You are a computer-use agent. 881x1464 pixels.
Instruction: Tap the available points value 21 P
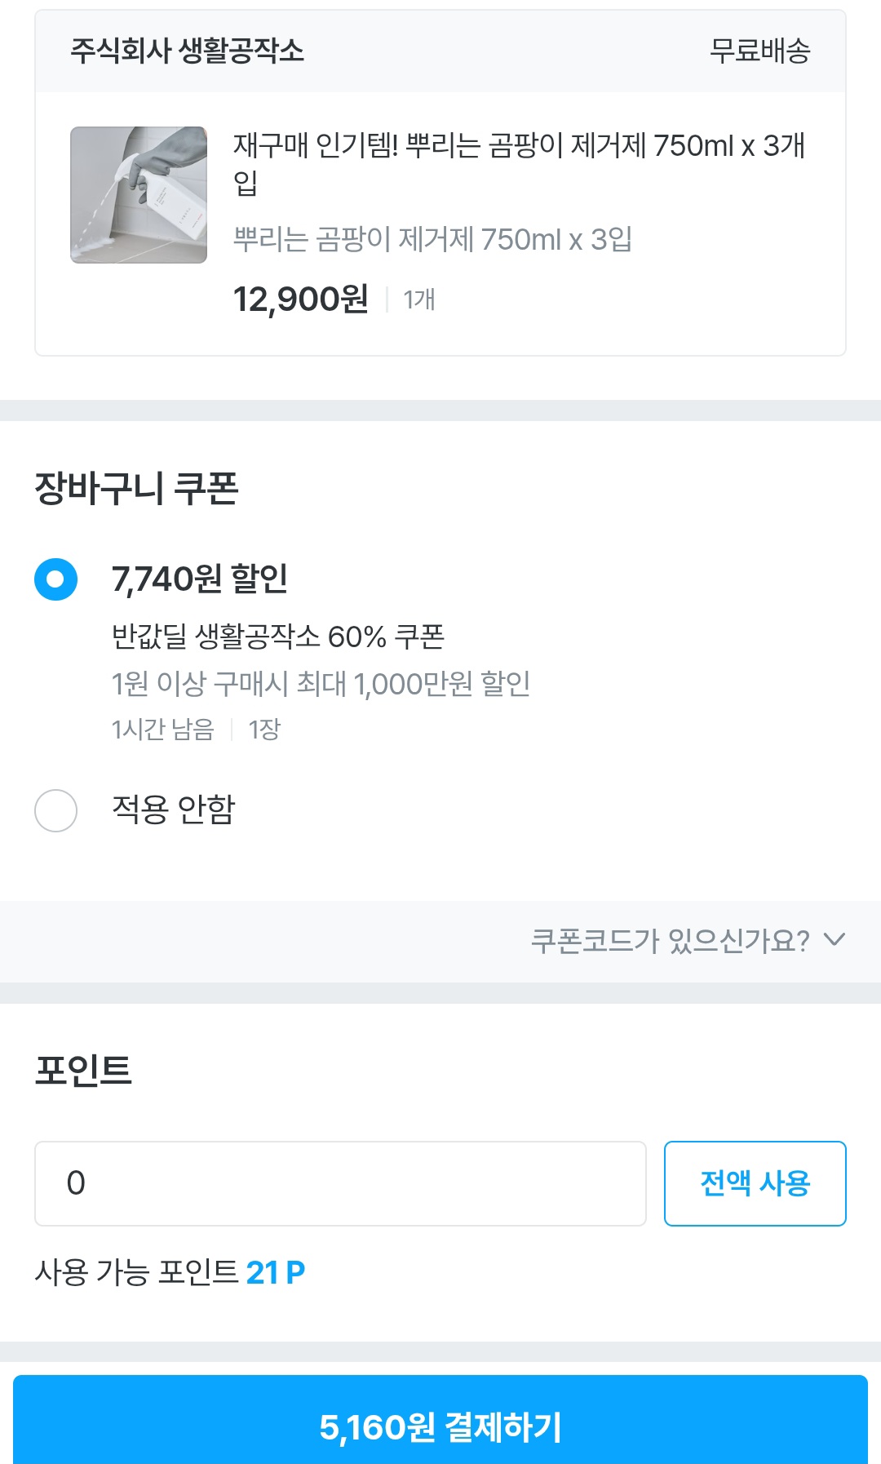click(275, 1272)
